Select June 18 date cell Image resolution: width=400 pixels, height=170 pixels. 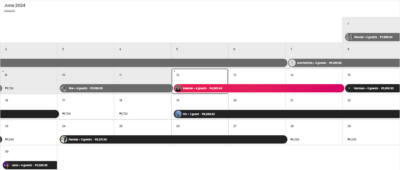click(142, 107)
